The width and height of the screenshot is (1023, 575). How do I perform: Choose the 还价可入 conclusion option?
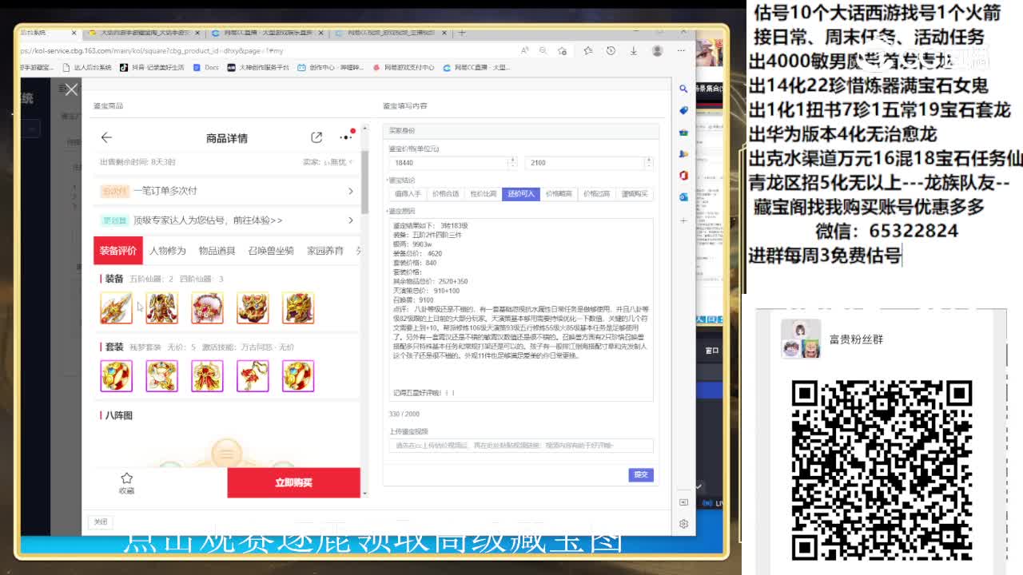coord(521,194)
